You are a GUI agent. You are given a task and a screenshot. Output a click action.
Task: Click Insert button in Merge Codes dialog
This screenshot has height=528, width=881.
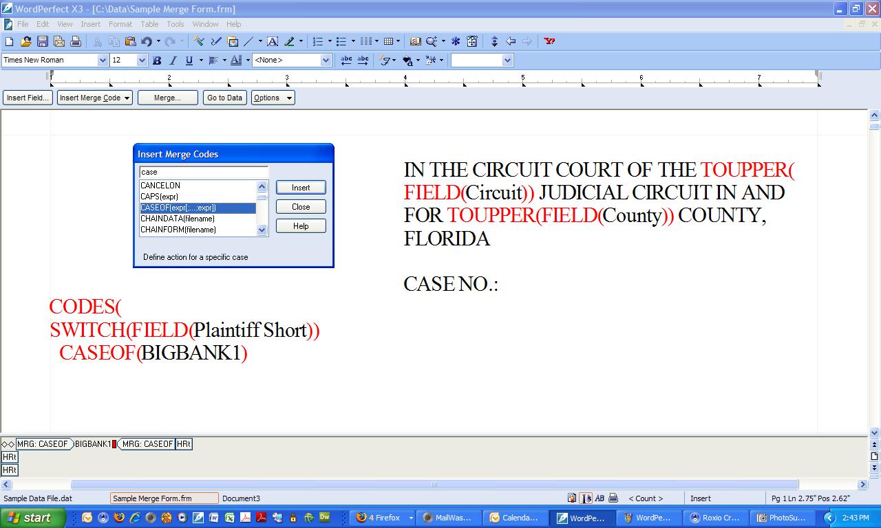tap(301, 188)
